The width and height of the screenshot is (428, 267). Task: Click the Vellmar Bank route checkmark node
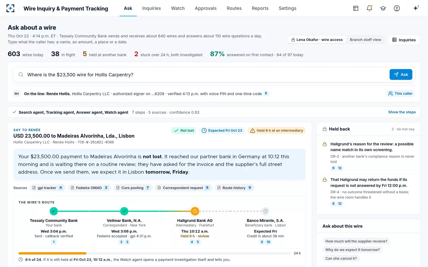pos(124,211)
